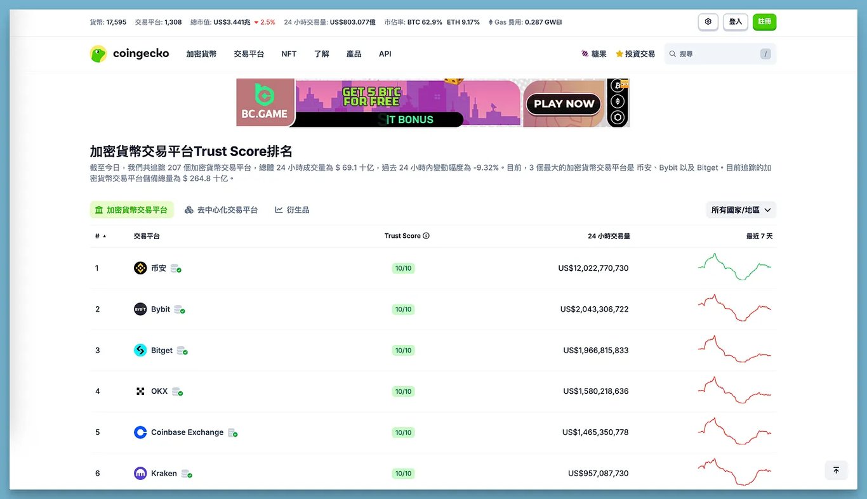Click the 註冊 sign up button

765,22
